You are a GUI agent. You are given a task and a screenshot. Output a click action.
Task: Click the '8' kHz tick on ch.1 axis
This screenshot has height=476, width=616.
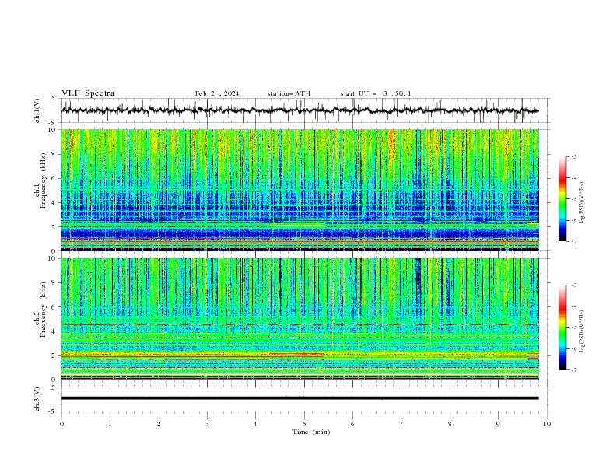coord(54,154)
